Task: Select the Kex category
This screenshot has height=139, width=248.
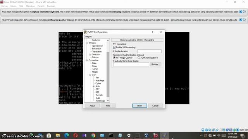Action: tap(97, 78)
